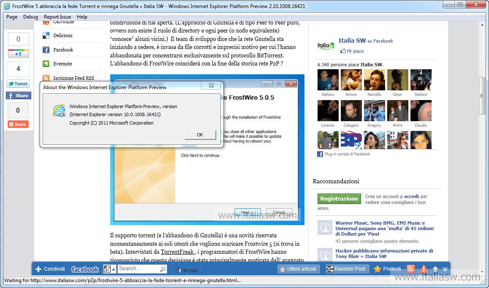The width and height of the screenshot is (489, 288).
Task: Click the 'Raccomandazioni' heading
Action: tap(336, 181)
